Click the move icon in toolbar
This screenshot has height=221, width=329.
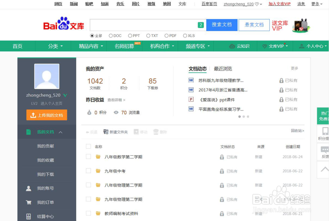[x=137, y=132]
